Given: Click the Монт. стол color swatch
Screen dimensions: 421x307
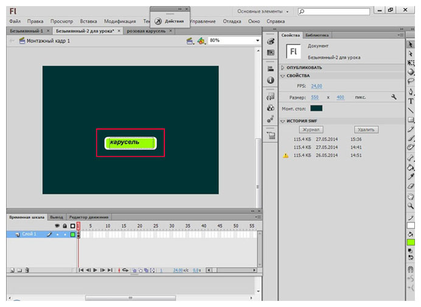Looking at the screenshot, I should click(316, 108).
